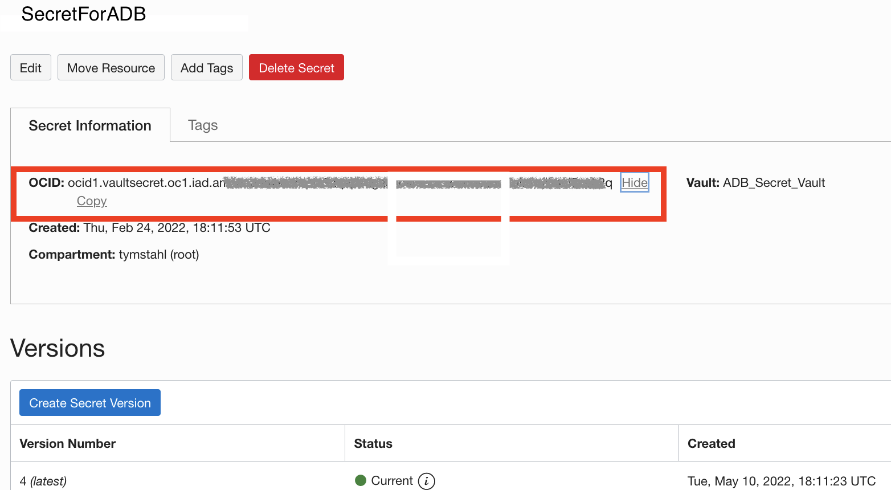This screenshot has height=490, width=891.
Task: Click the Compartment tymstahl (root) value
Action: (159, 254)
